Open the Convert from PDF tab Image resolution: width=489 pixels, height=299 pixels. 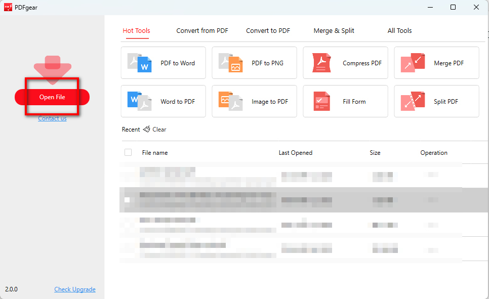click(x=202, y=30)
